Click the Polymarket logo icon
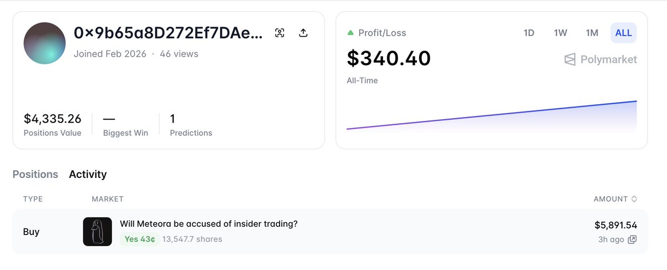667x270 pixels. click(570, 59)
